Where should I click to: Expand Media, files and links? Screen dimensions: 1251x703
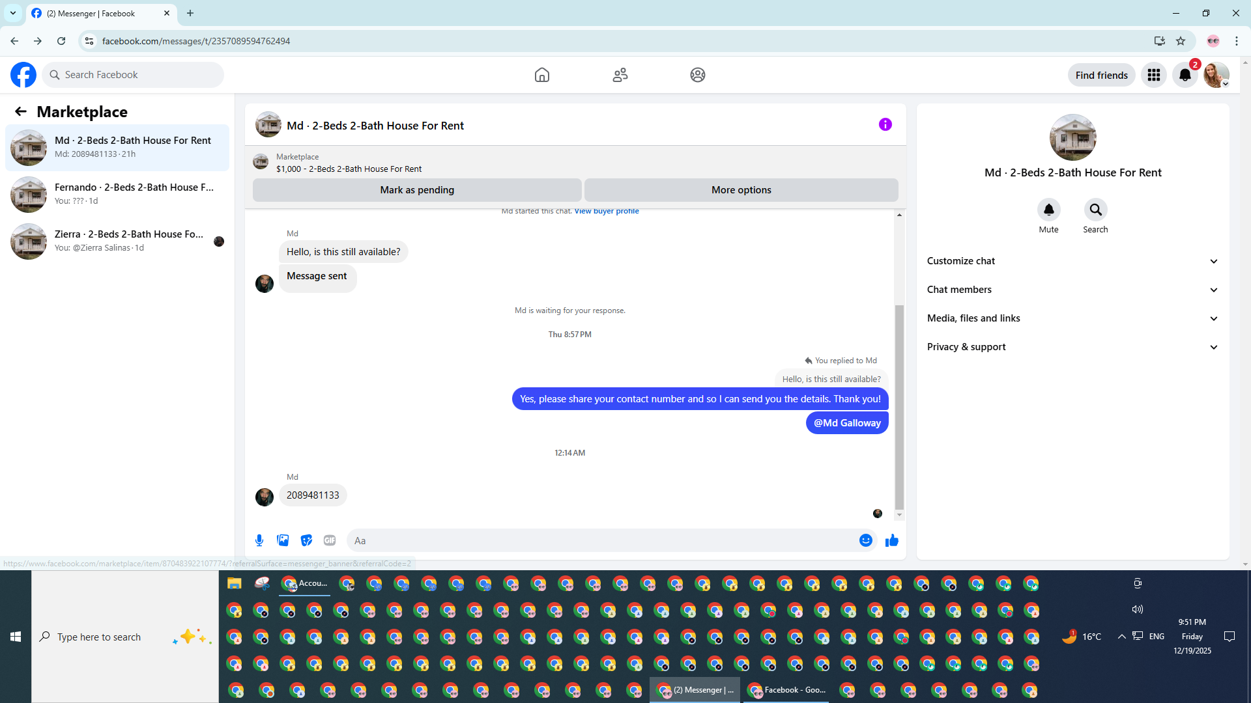tap(1072, 318)
